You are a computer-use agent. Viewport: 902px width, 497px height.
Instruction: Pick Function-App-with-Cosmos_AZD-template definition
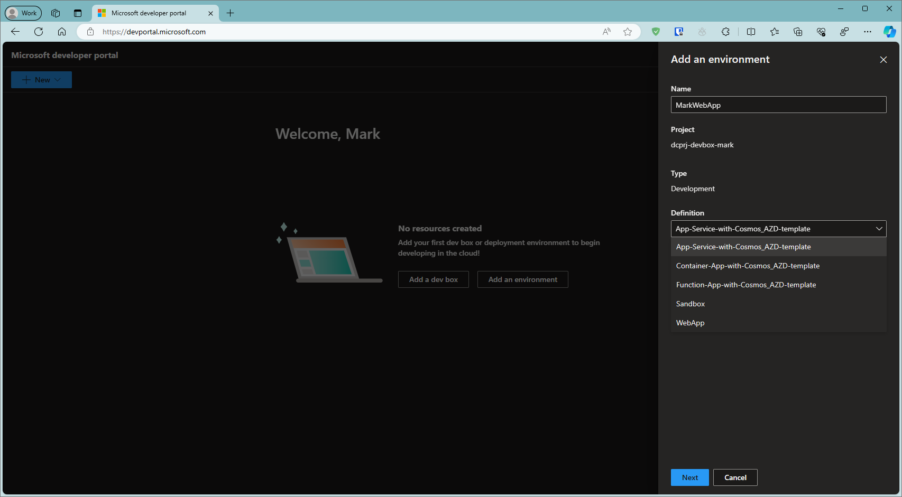click(x=745, y=285)
